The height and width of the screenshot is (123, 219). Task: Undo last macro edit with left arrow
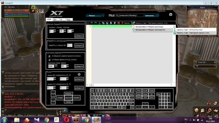(x=92, y=23)
